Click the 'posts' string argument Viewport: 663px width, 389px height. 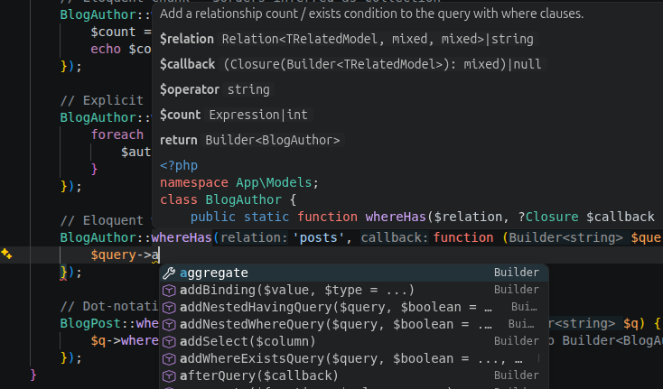318,237
